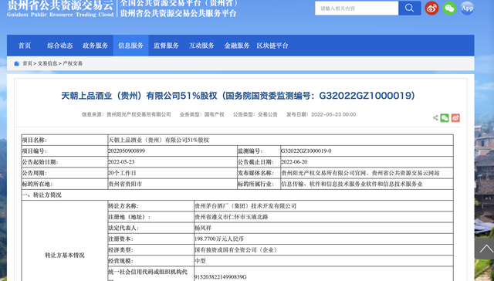Select address 贵州省遵义市仁怀市玉液北路
Viewport: 494px width, 281px height.
232,217
